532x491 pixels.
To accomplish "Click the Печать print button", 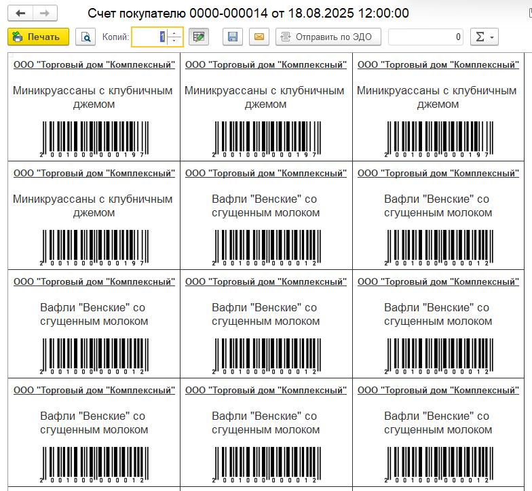I will point(38,37).
